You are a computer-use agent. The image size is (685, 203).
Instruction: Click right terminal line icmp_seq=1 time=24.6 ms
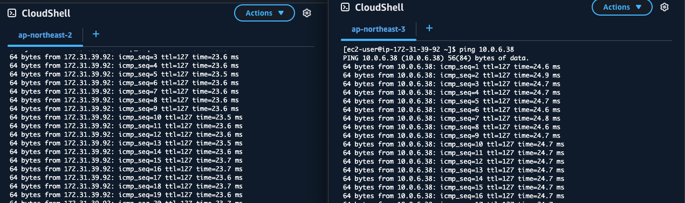coord(451,67)
